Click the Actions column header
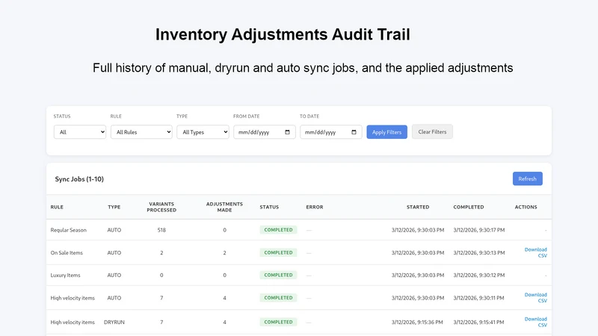Screen dimensions: 598x336 [526, 208]
